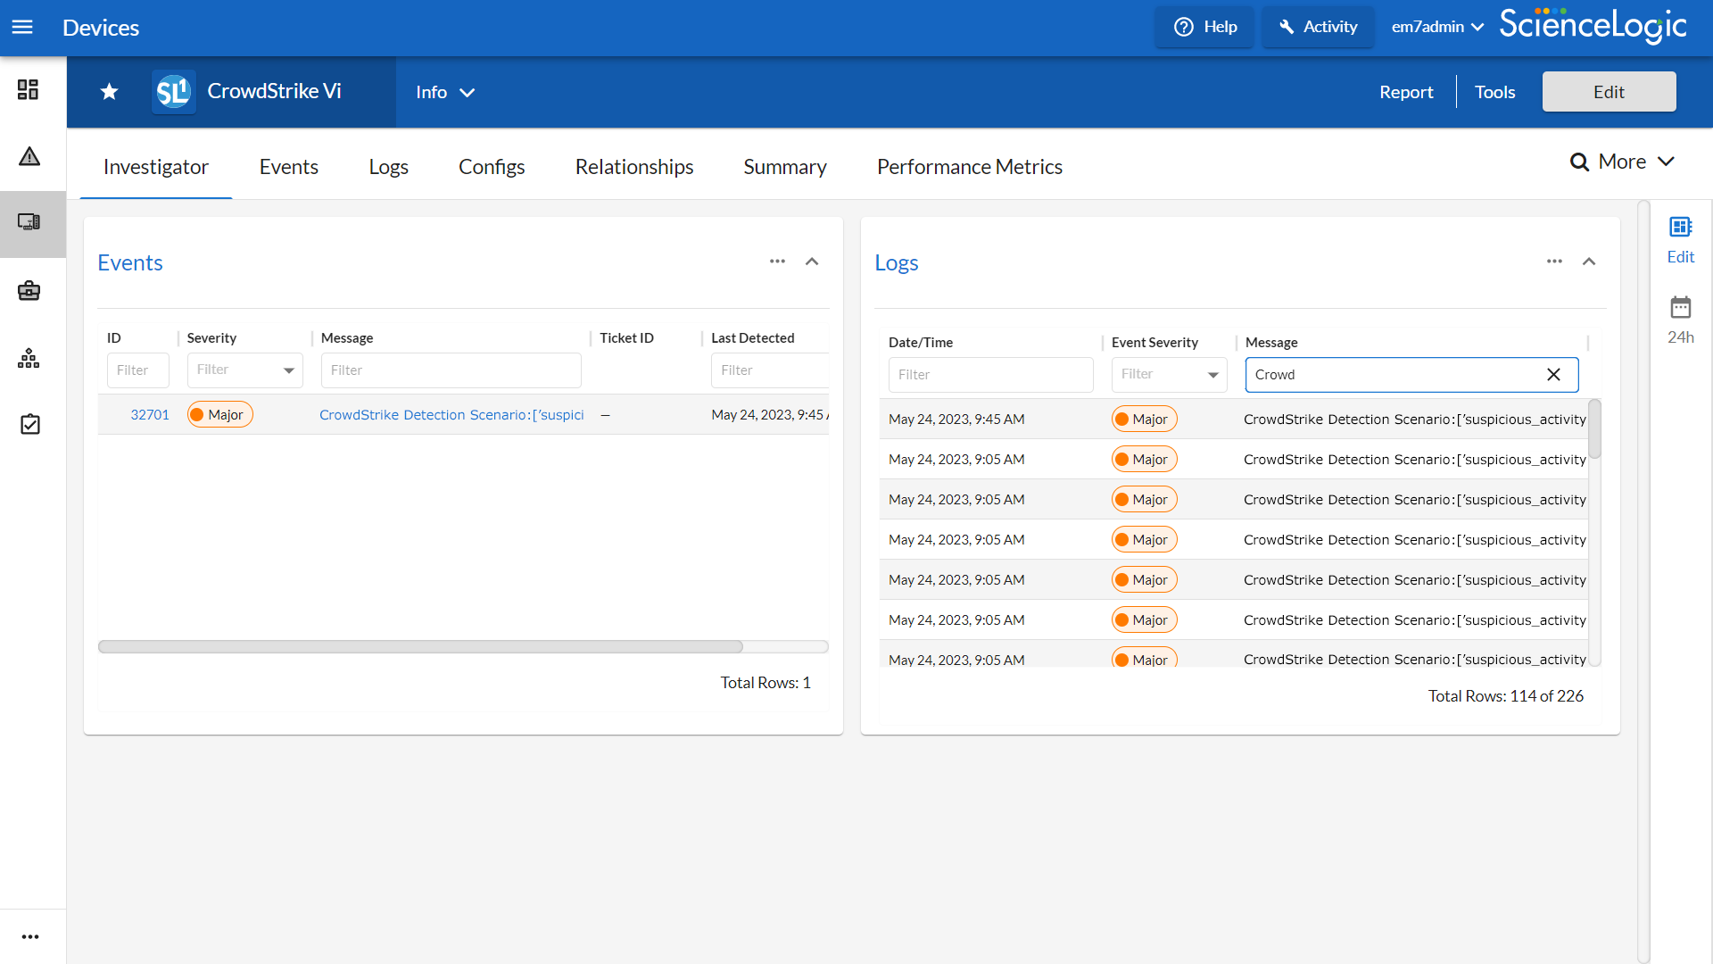1713x964 pixels.
Task: Click the gray Edit button
Action: point(1609,92)
